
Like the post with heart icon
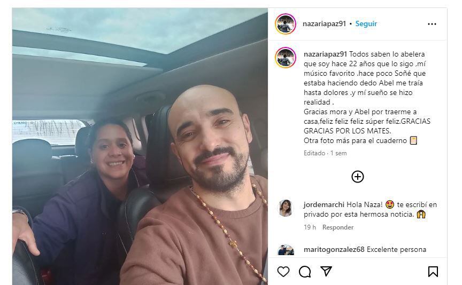pyautogui.click(x=283, y=272)
